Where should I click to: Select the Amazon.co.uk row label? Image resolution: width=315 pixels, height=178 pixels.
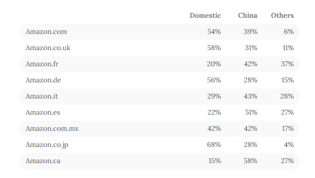[x=48, y=48]
